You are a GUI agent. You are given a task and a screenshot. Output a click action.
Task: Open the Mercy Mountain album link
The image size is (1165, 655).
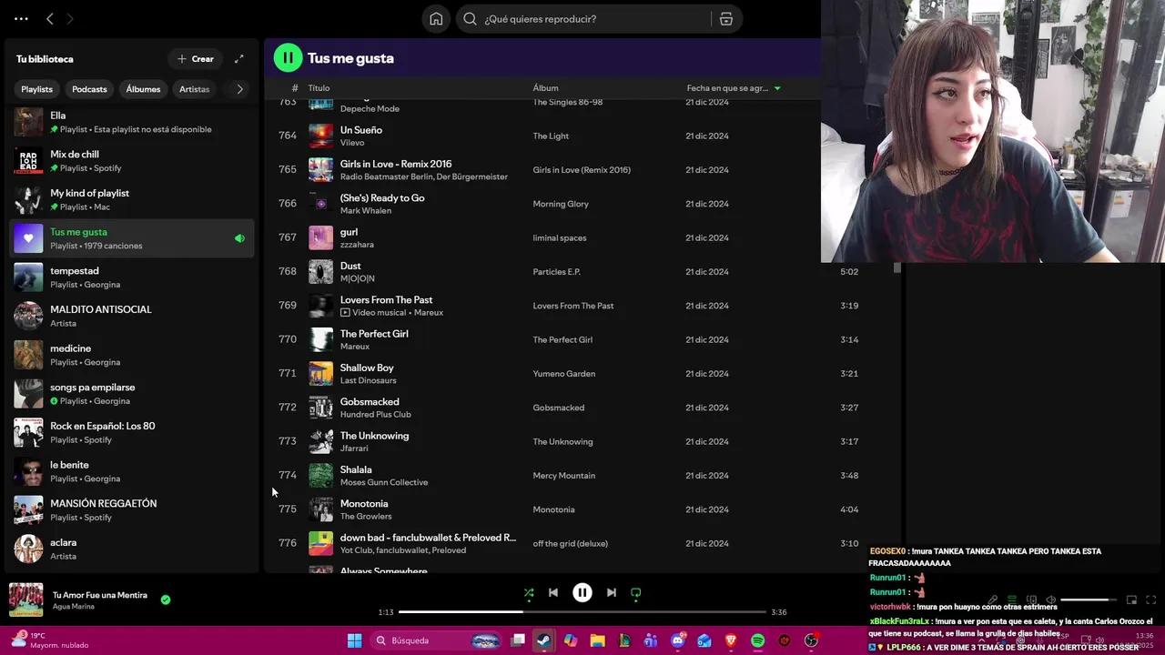(x=563, y=476)
